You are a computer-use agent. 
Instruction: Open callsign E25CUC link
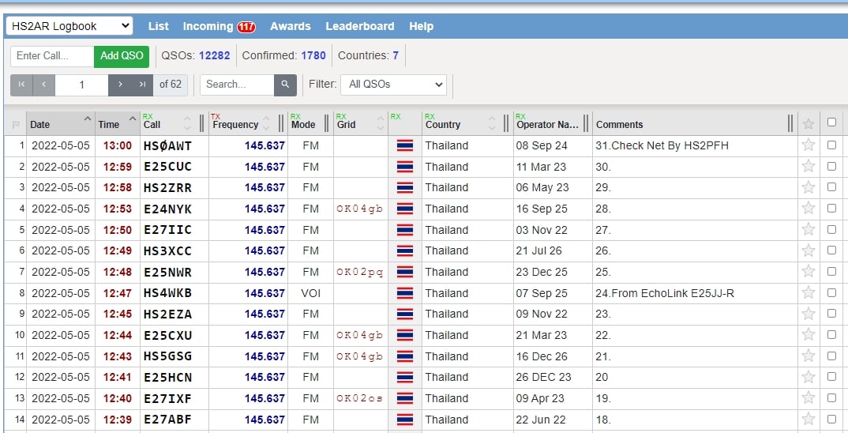click(167, 166)
